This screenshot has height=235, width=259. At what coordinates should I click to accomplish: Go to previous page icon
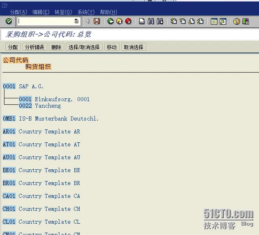183,21
